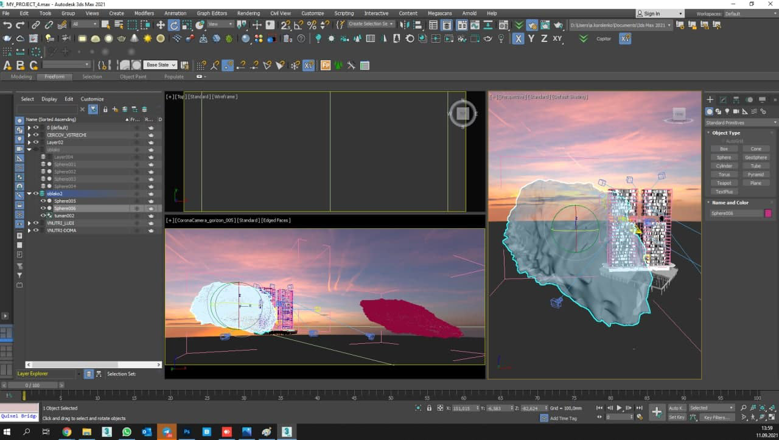779x440 pixels.
Task: Collapse the oblako2 layer tree
Action: (29, 194)
